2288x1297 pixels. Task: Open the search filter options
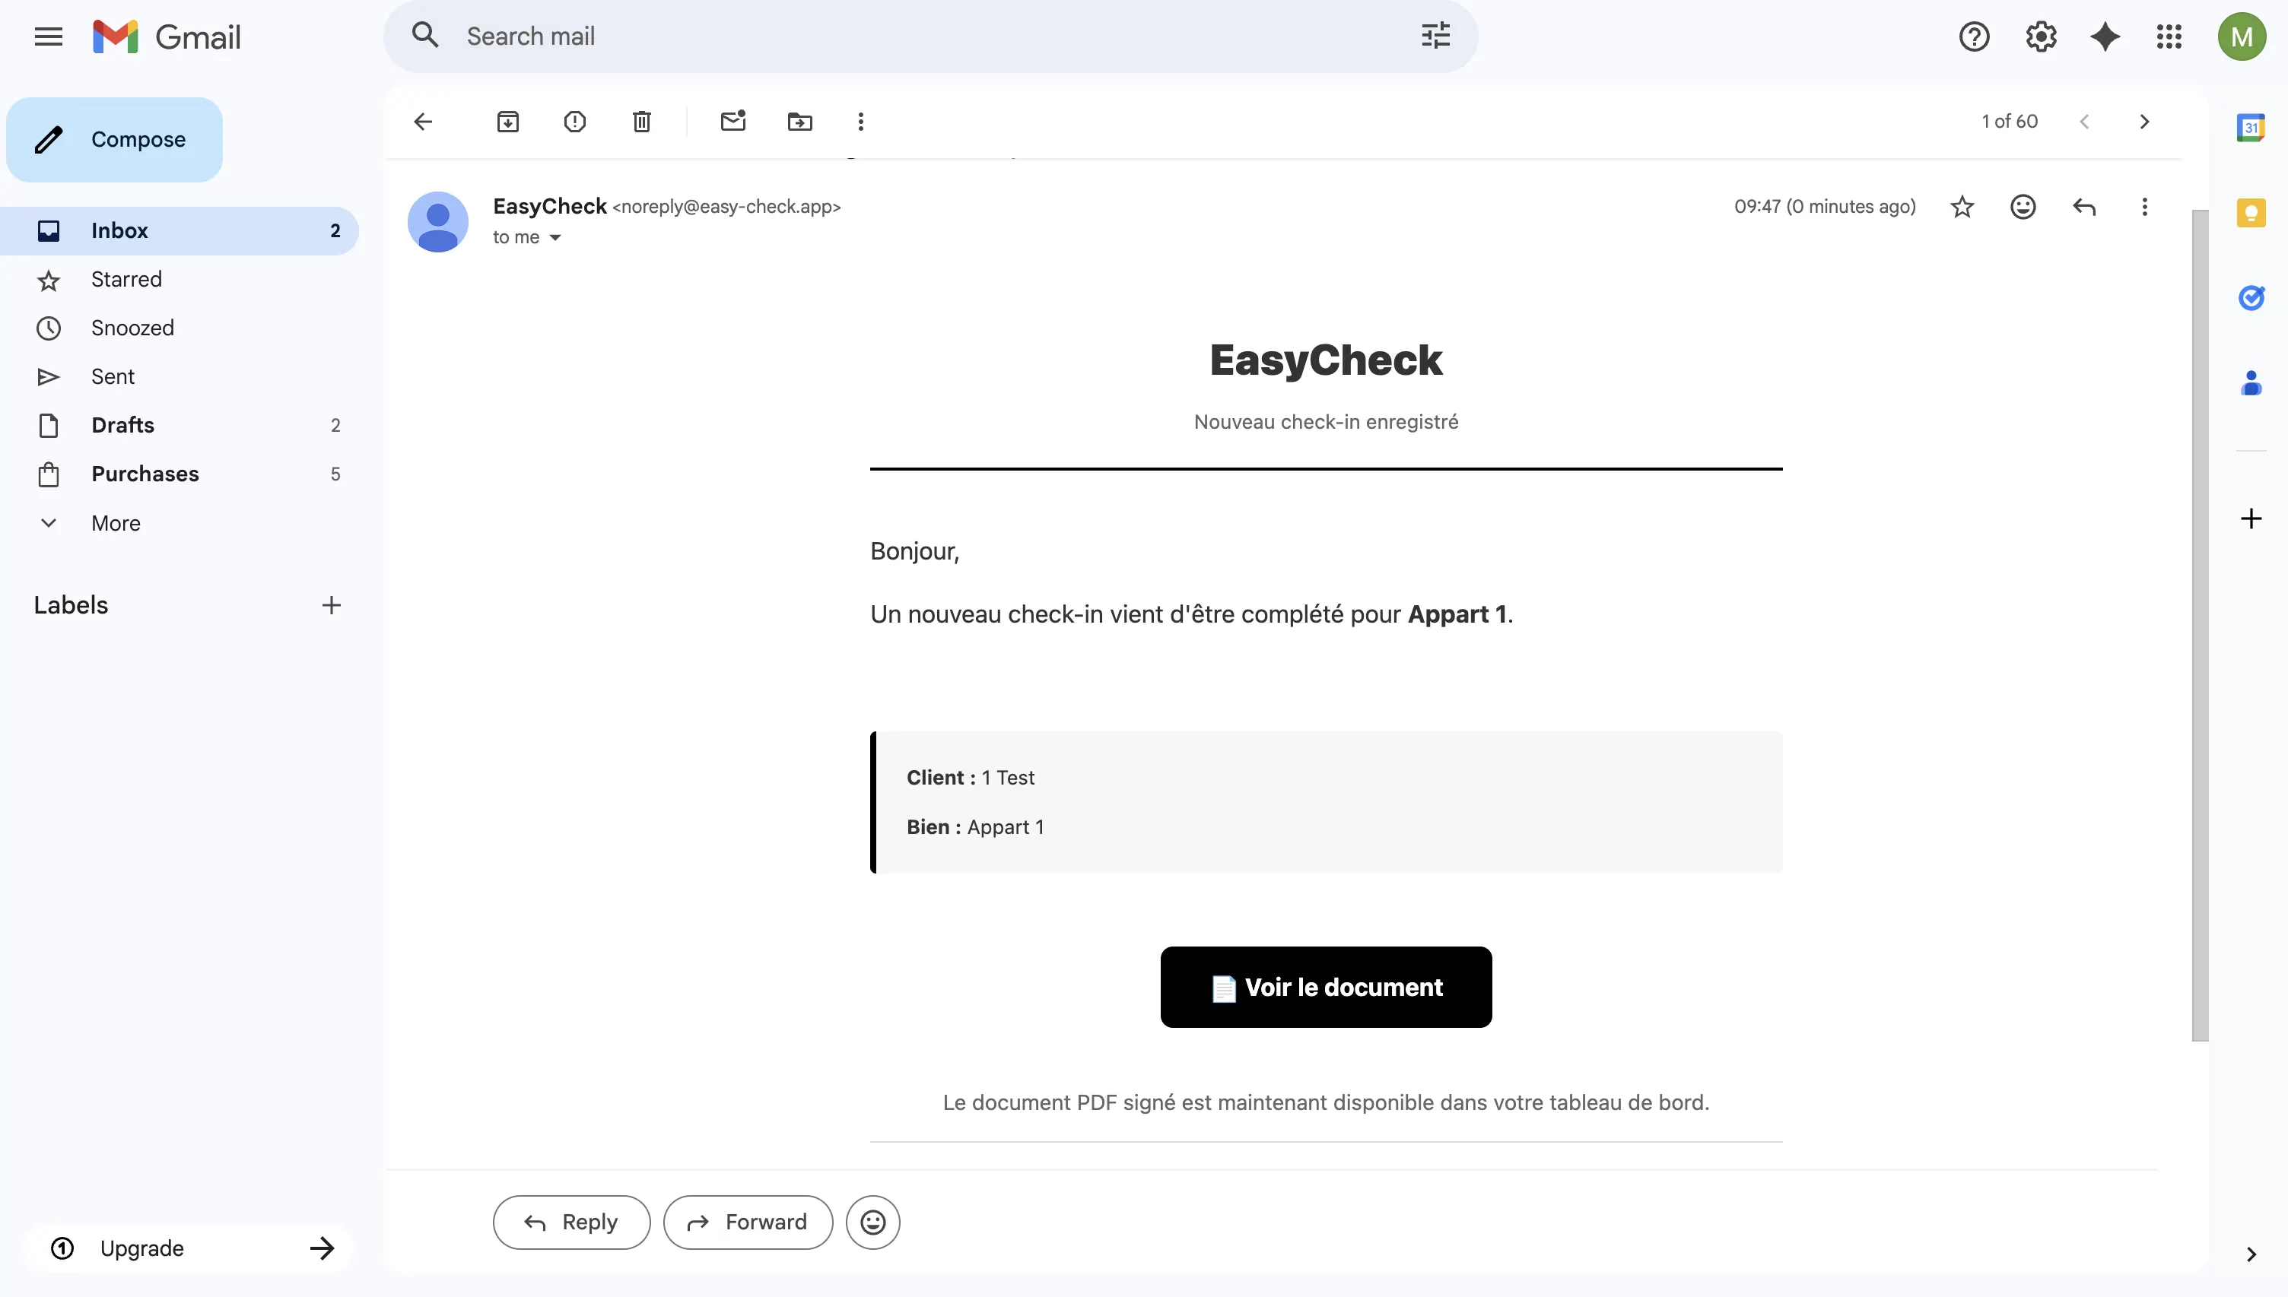tap(1435, 36)
